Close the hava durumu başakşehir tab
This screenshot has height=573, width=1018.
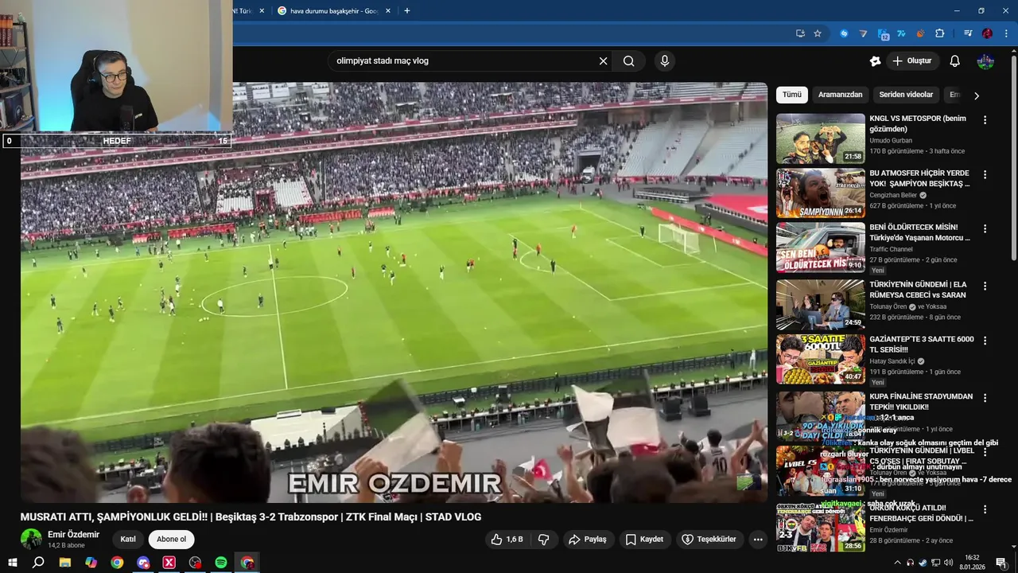[387, 10]
